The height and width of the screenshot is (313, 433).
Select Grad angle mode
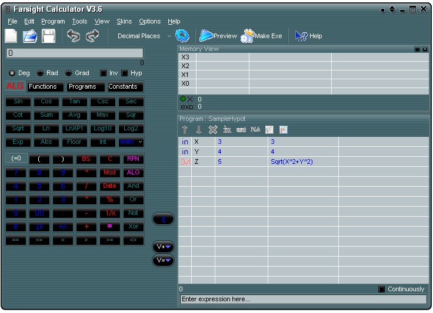pyautogui.click(x=77, y=73)
